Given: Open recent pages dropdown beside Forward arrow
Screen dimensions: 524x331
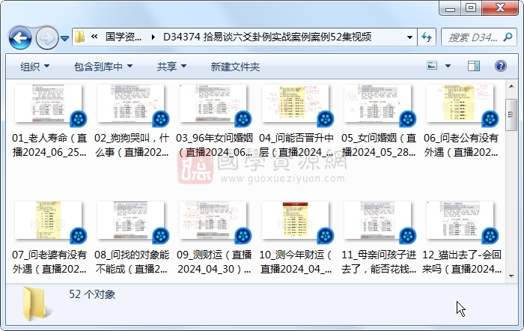Looking at the screenshot, I should point(65,38).
